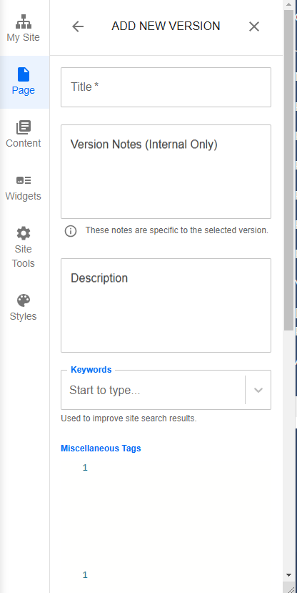This screenshot has width=297, height=593.
Task: Click the panel scrollbar thumb
Action: [288, 170]
